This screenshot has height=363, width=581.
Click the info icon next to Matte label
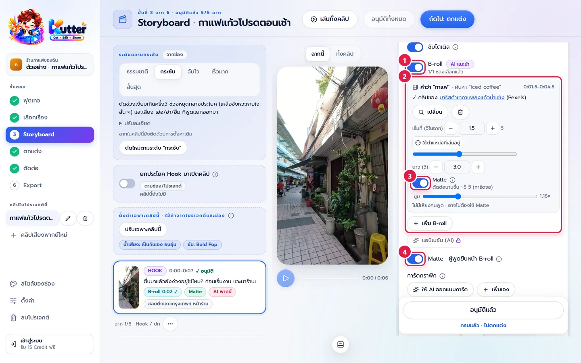(x=452, y=180)
